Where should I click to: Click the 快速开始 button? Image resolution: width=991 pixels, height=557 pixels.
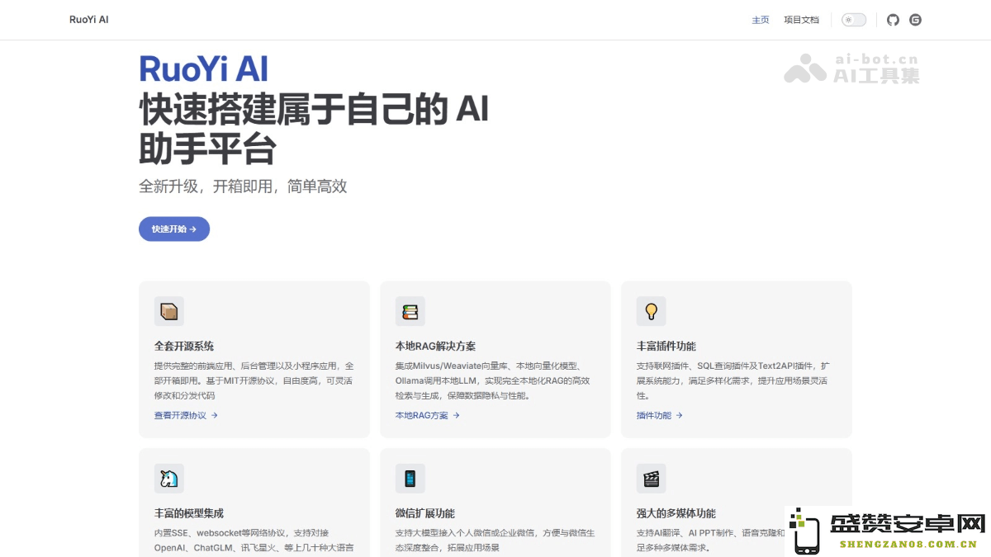click(x=174, y=229)
